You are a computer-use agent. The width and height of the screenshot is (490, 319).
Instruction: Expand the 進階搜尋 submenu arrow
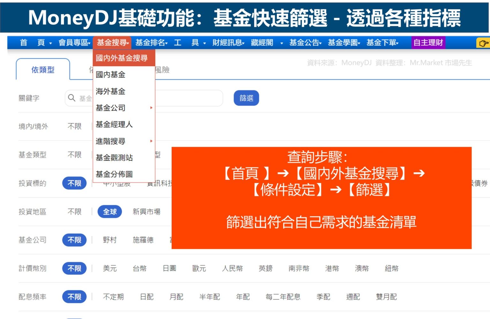pos(151,141)
